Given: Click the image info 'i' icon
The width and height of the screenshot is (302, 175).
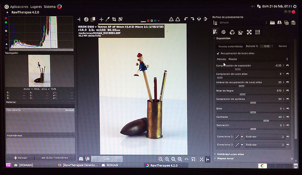Looking at the screenshot, I should (x=86, y=19).
